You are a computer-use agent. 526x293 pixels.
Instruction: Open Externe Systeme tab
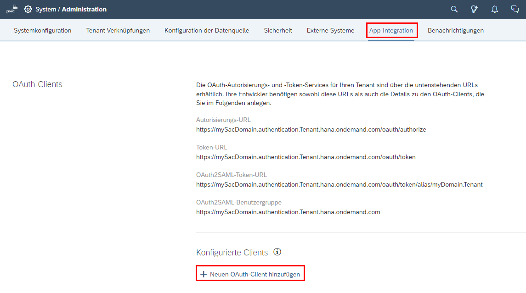click(x=330, y=30)
